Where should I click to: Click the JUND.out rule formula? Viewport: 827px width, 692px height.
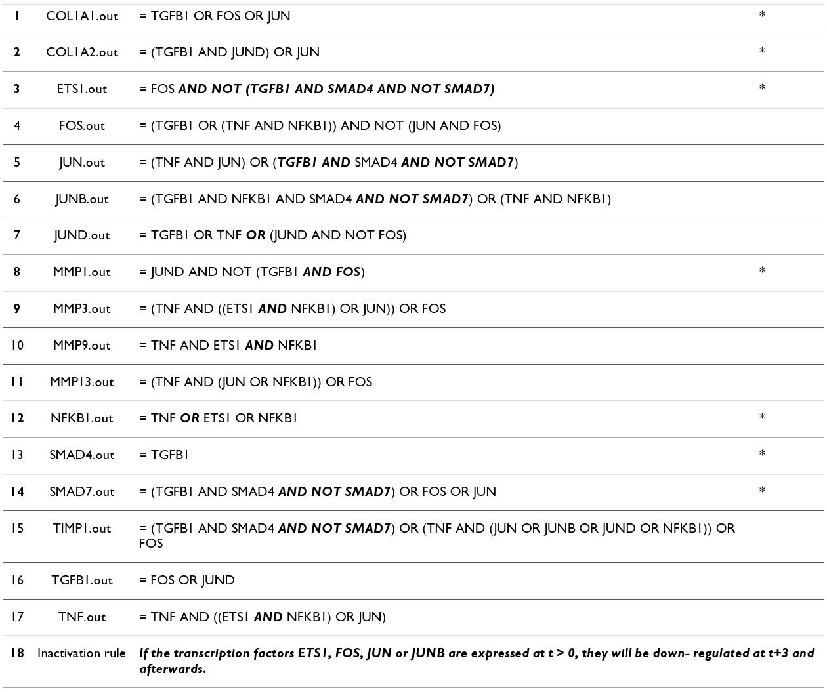point(272,235)
